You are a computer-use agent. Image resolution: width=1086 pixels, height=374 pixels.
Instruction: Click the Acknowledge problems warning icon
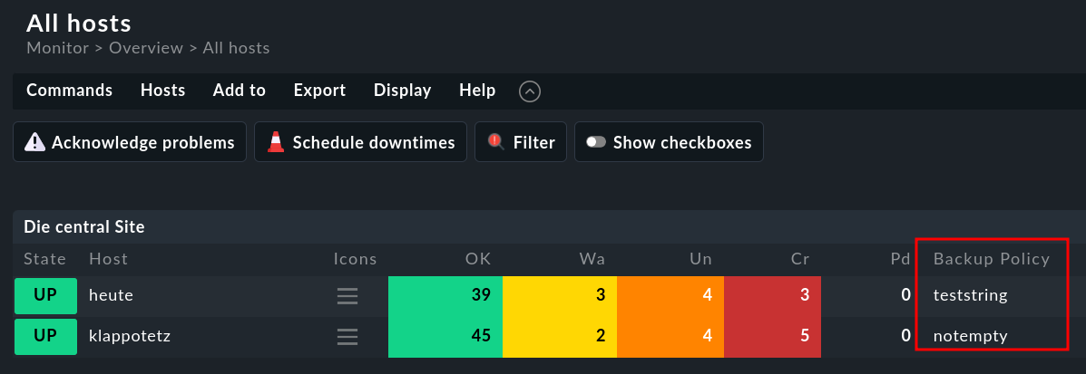[34, 142]
